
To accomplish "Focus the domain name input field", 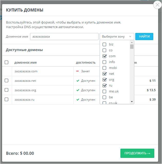I will [x=64, y=37].
